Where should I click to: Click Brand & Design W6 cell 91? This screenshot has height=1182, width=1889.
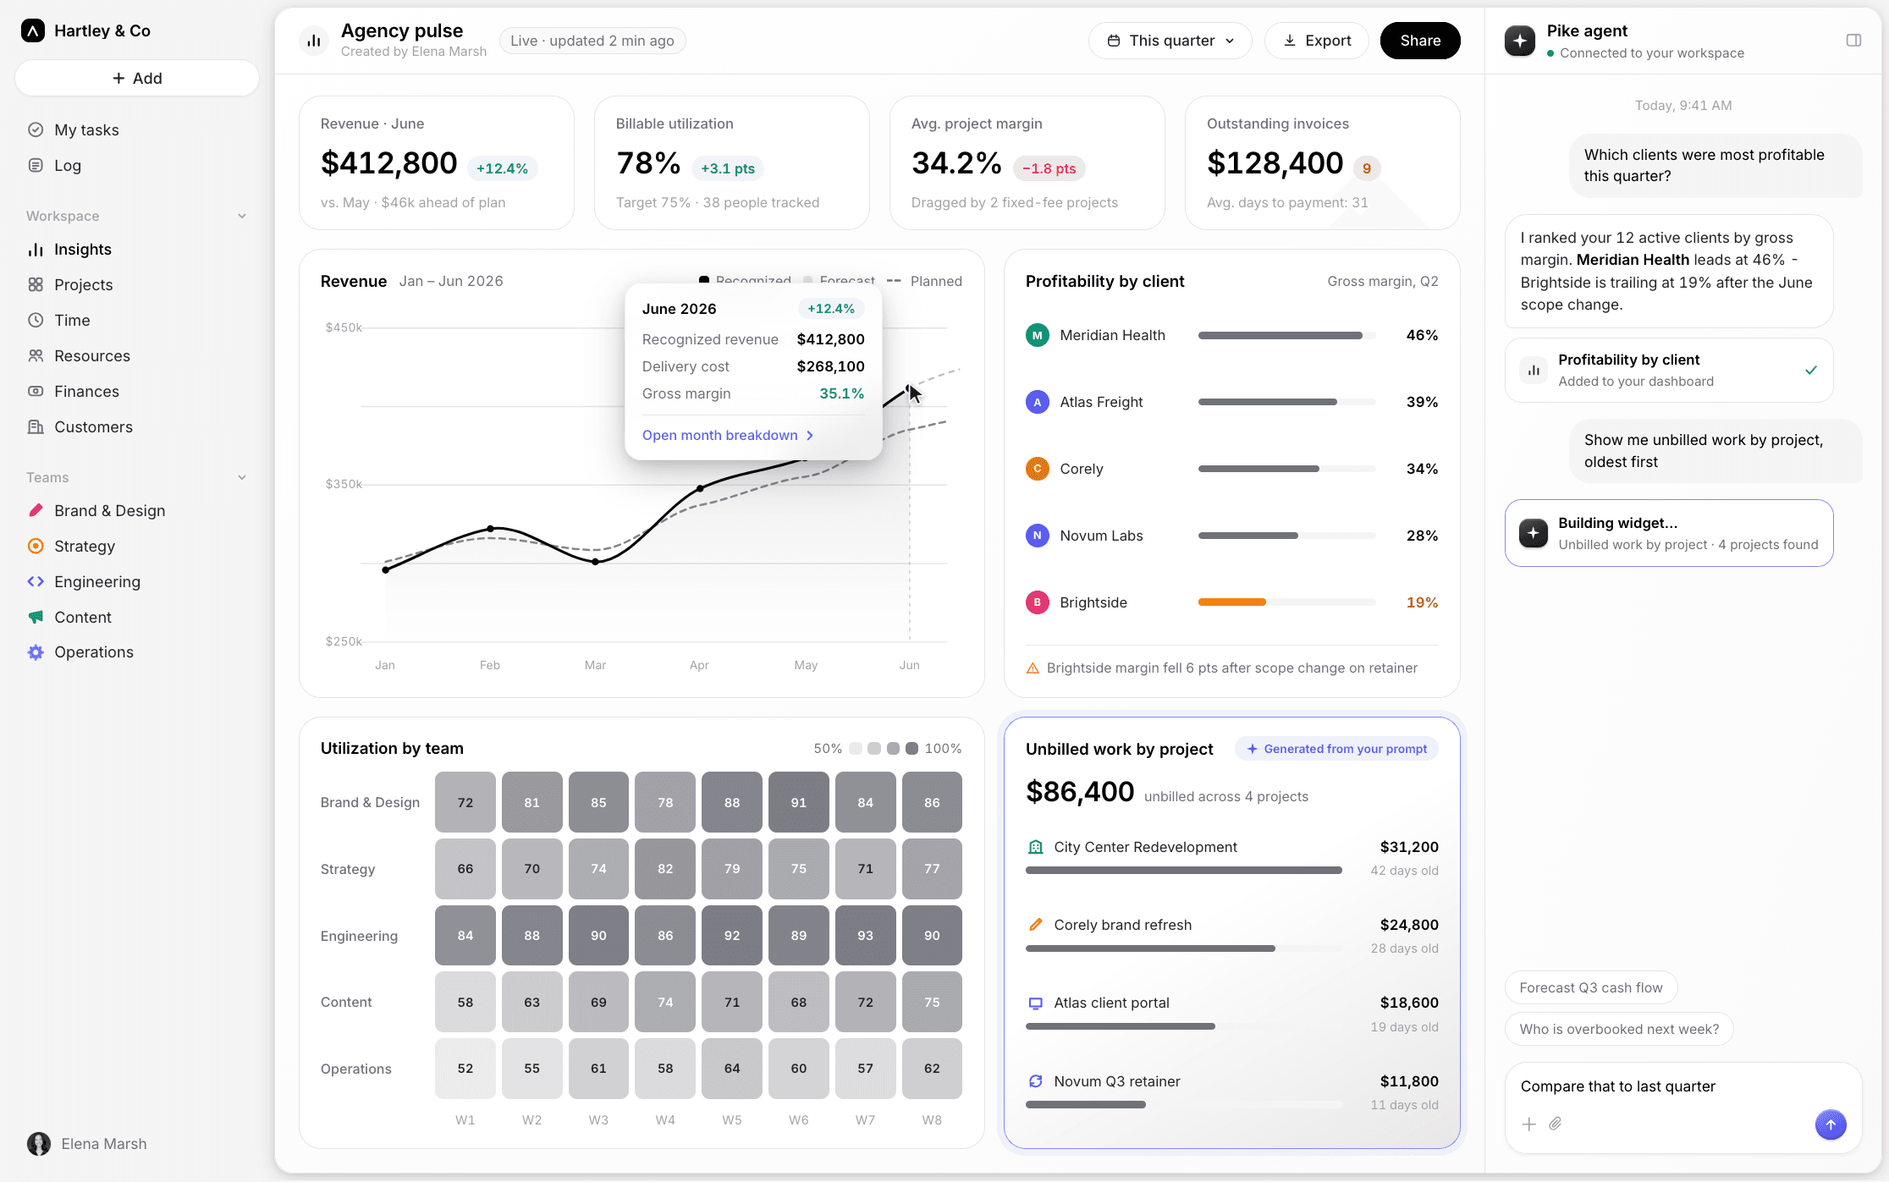click(x=799, y=802)
